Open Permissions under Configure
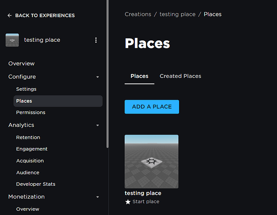 [x=31, y=112]
